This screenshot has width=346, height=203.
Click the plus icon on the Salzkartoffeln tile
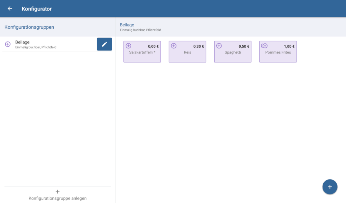pos(128,46)
